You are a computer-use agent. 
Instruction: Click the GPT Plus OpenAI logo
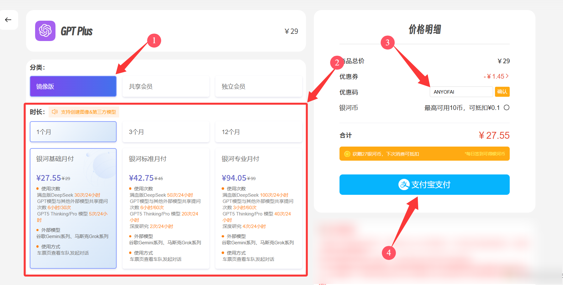click(45, 31)
